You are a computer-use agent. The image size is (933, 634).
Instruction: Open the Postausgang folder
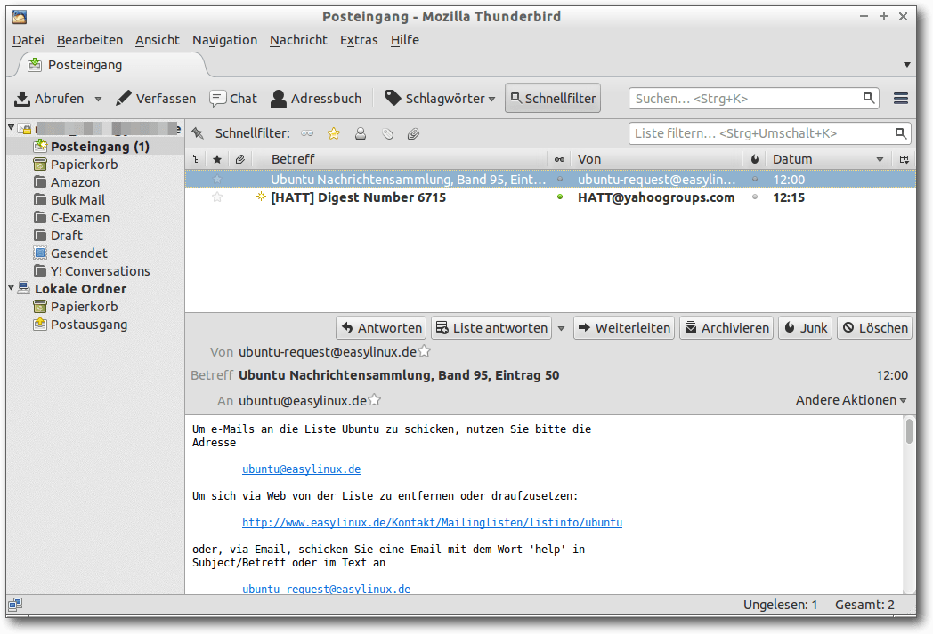(x=89, y=325)
